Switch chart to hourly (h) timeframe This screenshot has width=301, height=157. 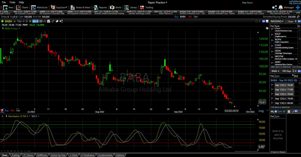tap(24, 21)
